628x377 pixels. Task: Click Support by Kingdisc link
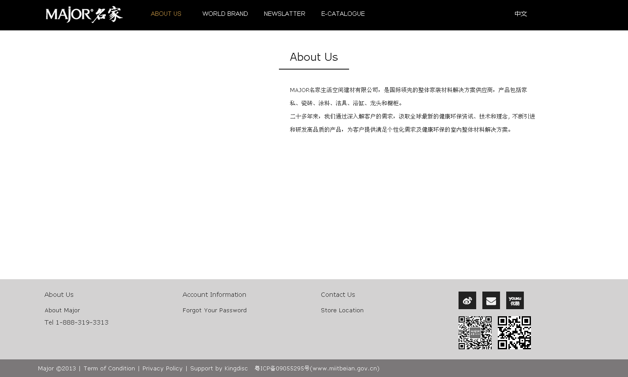tap(219, 368)
